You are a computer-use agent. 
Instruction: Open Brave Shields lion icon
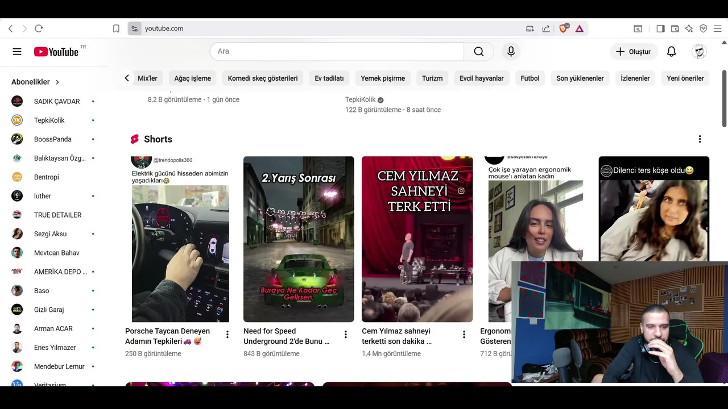[x=564, y=28]
